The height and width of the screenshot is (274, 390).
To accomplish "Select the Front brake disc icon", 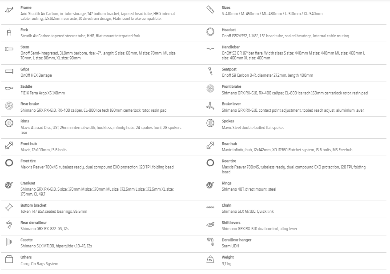I will click(210, 89).
